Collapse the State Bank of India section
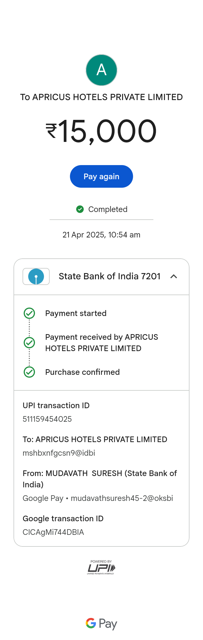Image resolution: width=203 pixels, height=640 pixels. coord(174,276)
